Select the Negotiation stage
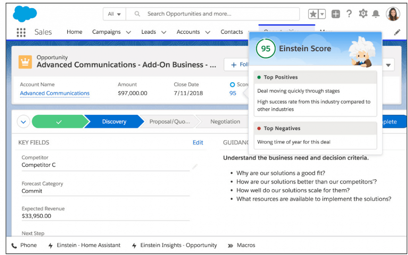Image resolution: width=408 pixels, height=255 pixels. [225, 122]
